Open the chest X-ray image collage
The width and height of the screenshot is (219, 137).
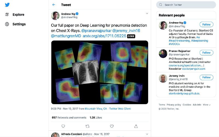100,72
